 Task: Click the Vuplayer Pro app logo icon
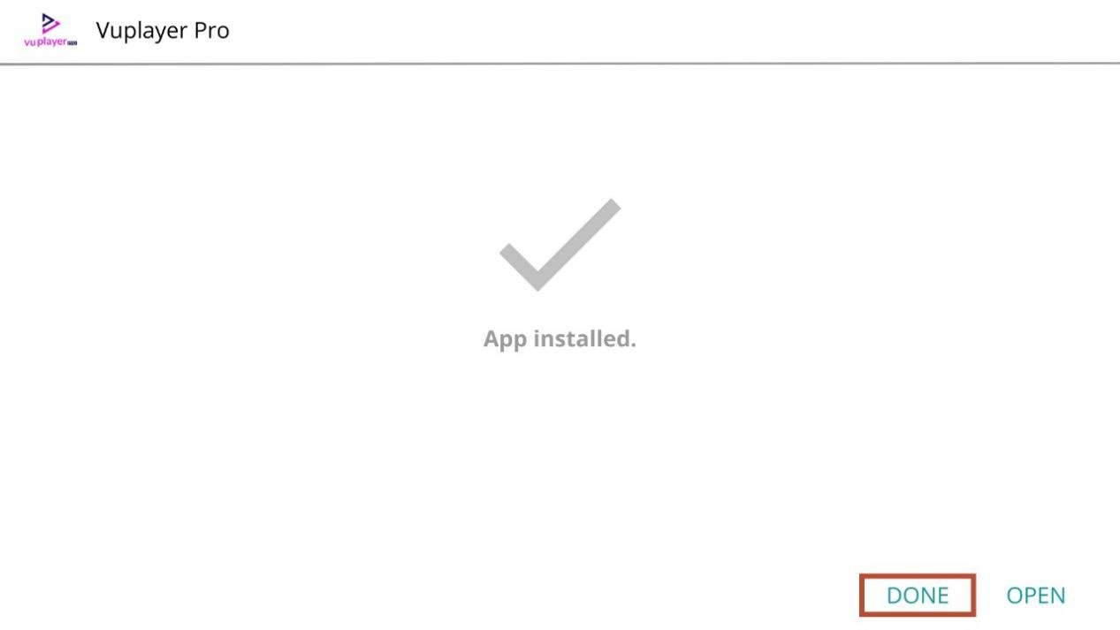pos(50,30)
